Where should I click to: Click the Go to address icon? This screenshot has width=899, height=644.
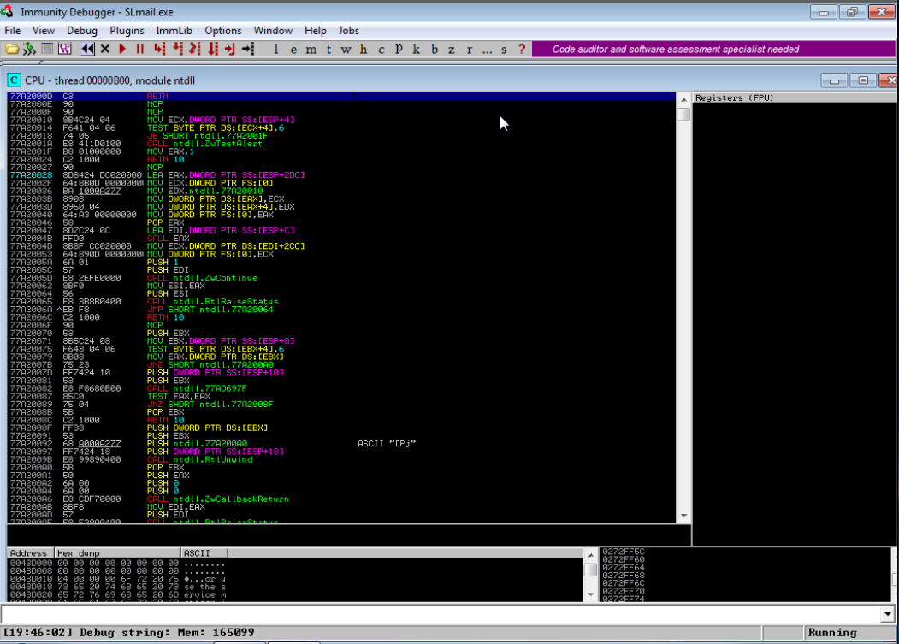coord(248,50)
